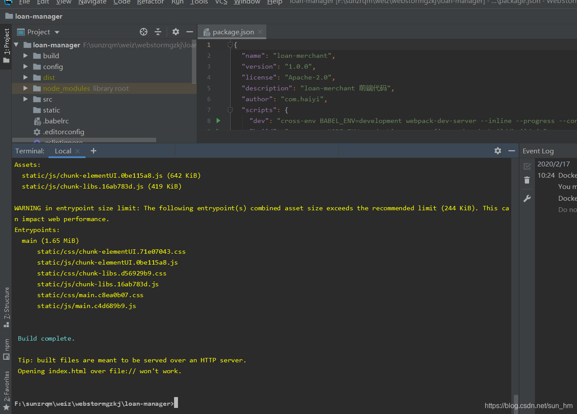577x414 pixels.
Task: Close the Local terminal tab
Action: 77,151
